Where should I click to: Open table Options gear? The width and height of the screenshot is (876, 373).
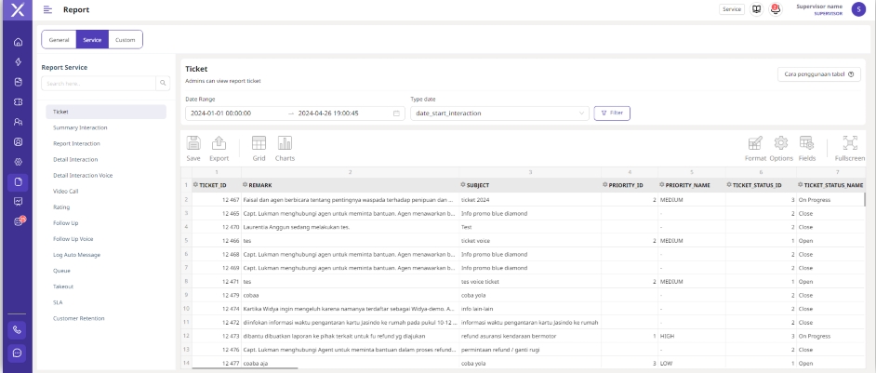(x=781, y=143)
